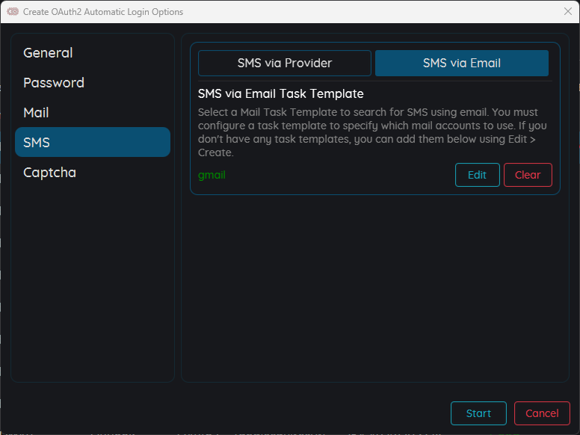
Task: Clear the selected gmail template
Action: coord(528,175)
